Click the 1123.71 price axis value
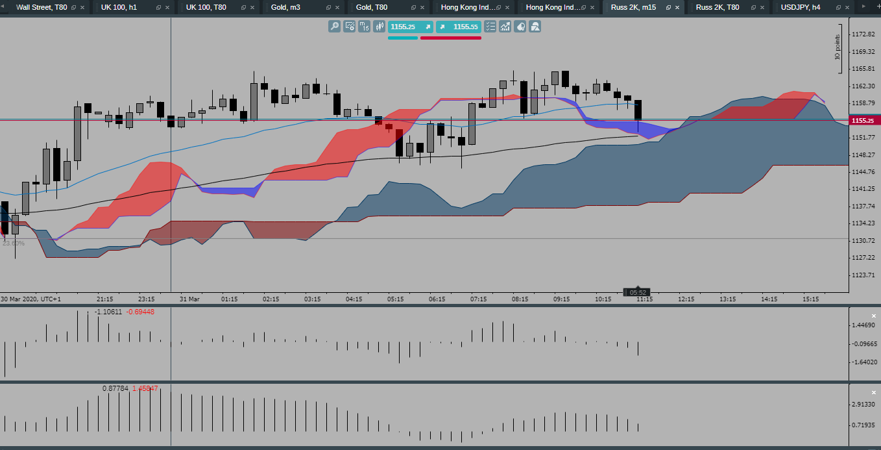 pyautogui.click(x=865, y=275)
